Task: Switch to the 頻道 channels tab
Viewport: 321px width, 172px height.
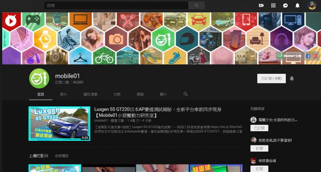Action: (x=140, y=94)
